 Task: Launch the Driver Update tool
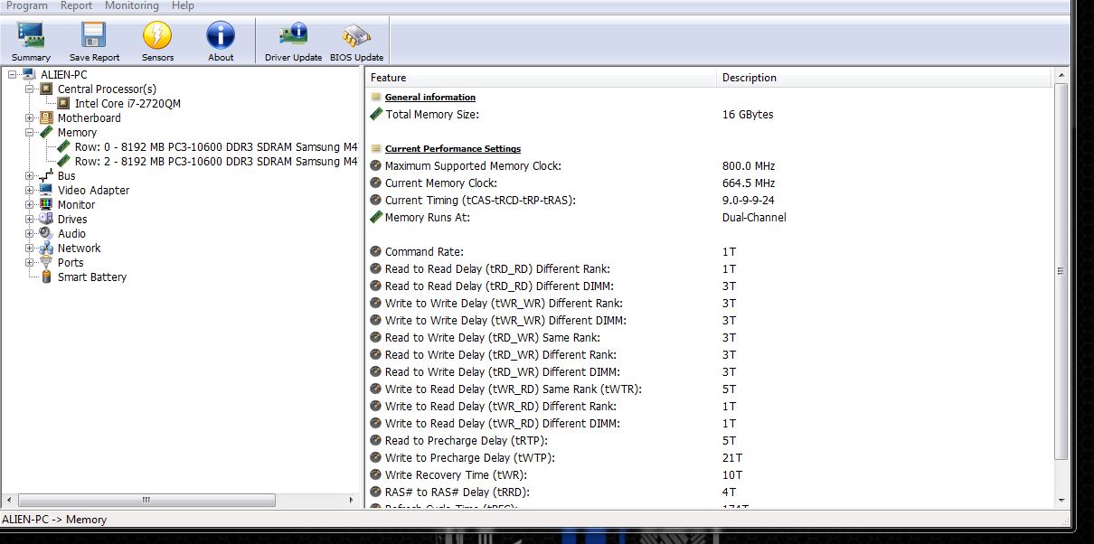(293, 37)
